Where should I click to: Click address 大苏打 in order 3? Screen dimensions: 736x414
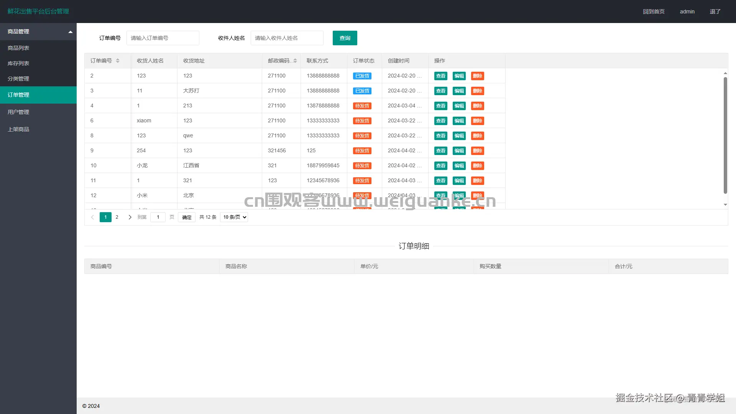tap(191, 91)
